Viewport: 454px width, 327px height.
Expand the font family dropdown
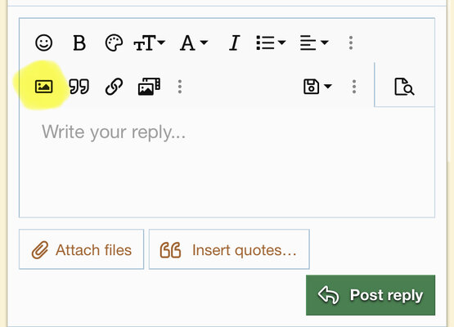(194, 43)
